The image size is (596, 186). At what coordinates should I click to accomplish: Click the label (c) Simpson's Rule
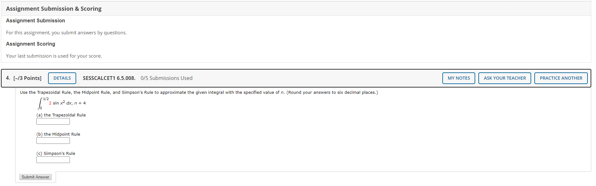pos(56,154)
